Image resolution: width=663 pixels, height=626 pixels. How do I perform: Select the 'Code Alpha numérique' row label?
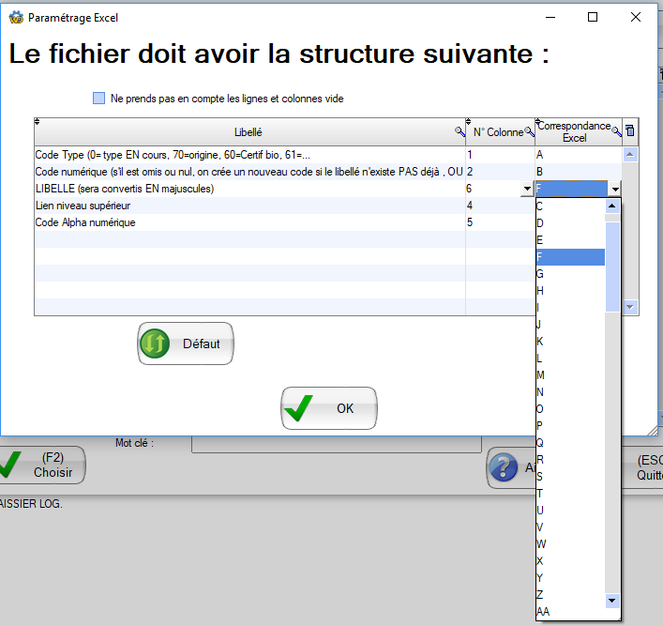85,222
